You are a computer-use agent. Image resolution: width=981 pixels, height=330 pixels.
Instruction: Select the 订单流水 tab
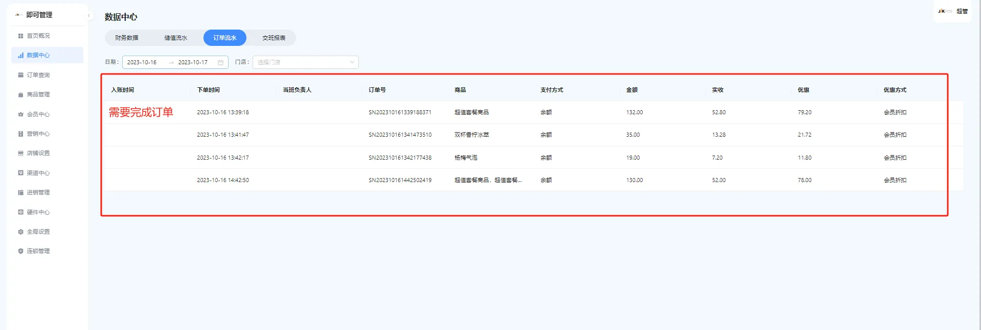coord(225,38)
